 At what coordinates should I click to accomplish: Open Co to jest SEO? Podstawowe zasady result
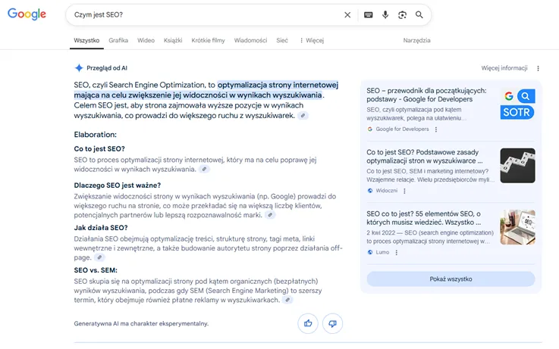tap(425, 157)
